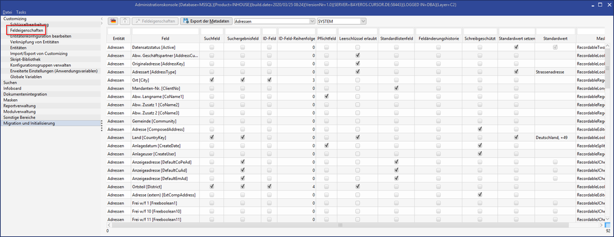
Task: Open Import/Export von Customizing
Action: 39,53
